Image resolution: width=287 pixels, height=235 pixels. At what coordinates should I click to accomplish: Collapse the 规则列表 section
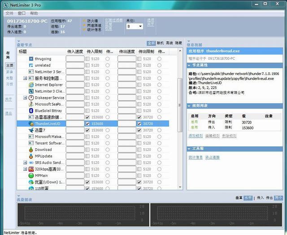(x=189, y=106)
